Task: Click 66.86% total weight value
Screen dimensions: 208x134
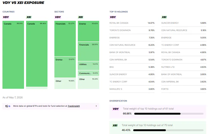Action: (x=127, y=113)
